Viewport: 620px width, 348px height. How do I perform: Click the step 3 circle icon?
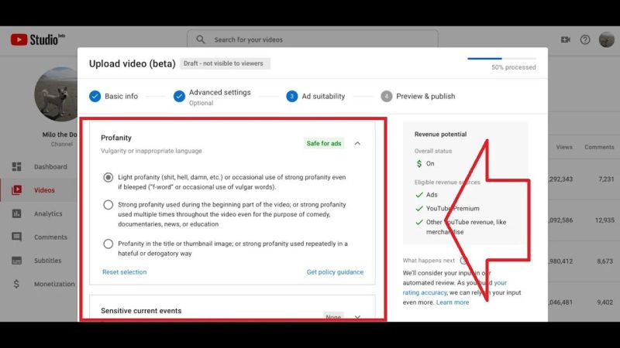point(292,96)
